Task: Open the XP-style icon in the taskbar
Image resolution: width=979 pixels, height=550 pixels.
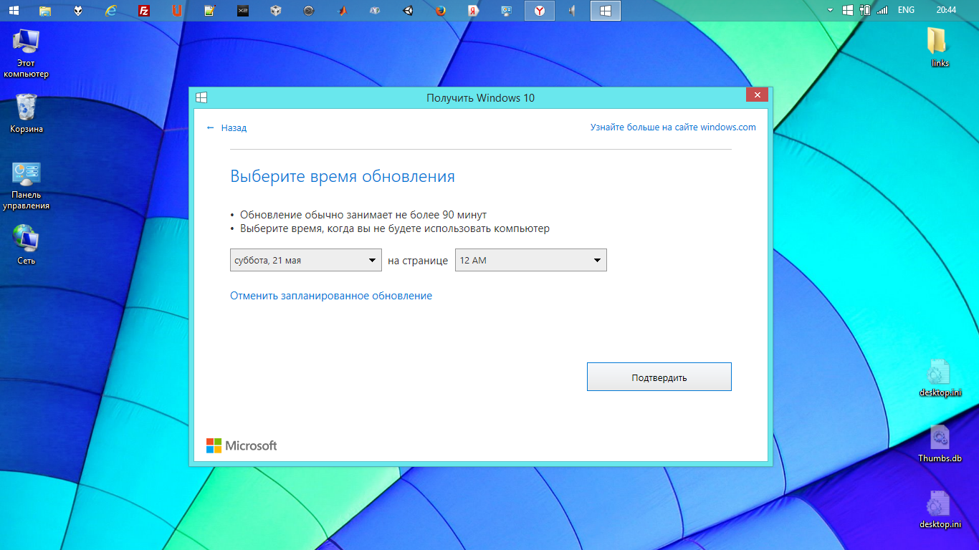Action: (x=375, y=11)
